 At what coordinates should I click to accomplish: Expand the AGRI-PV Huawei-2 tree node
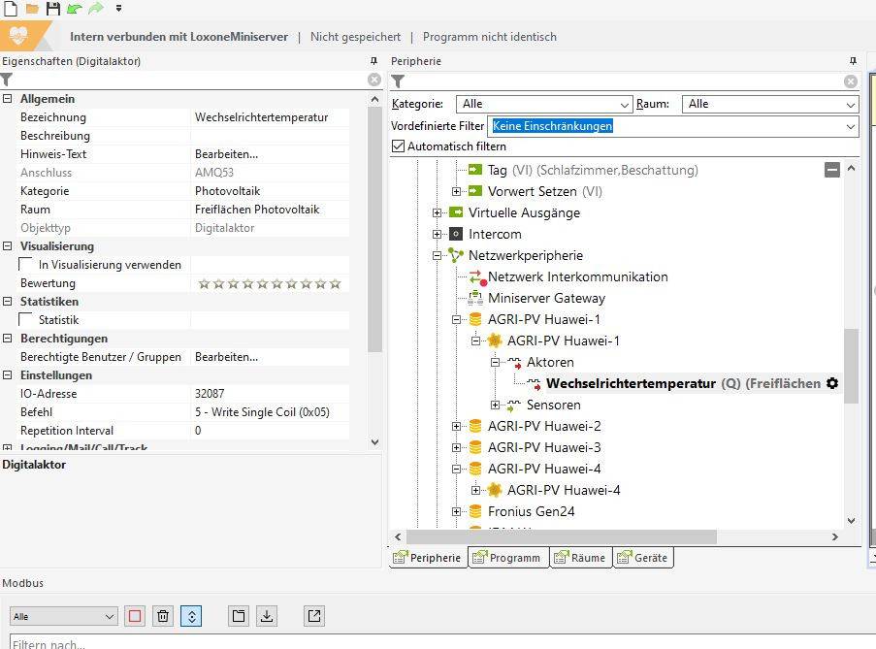tap(456, 426)
